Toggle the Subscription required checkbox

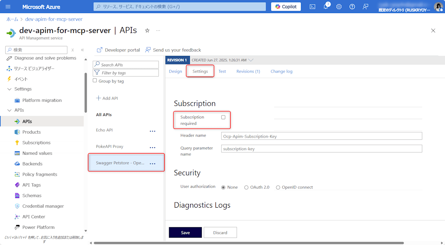[x=223, y=117]
